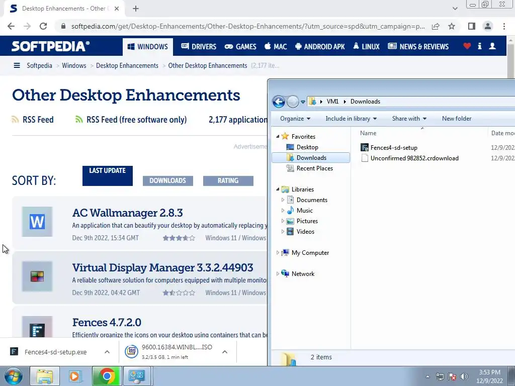This screenshot has width=515, height=386.
Task: Open Chrome from the taskbar
Action: [107, 376]
